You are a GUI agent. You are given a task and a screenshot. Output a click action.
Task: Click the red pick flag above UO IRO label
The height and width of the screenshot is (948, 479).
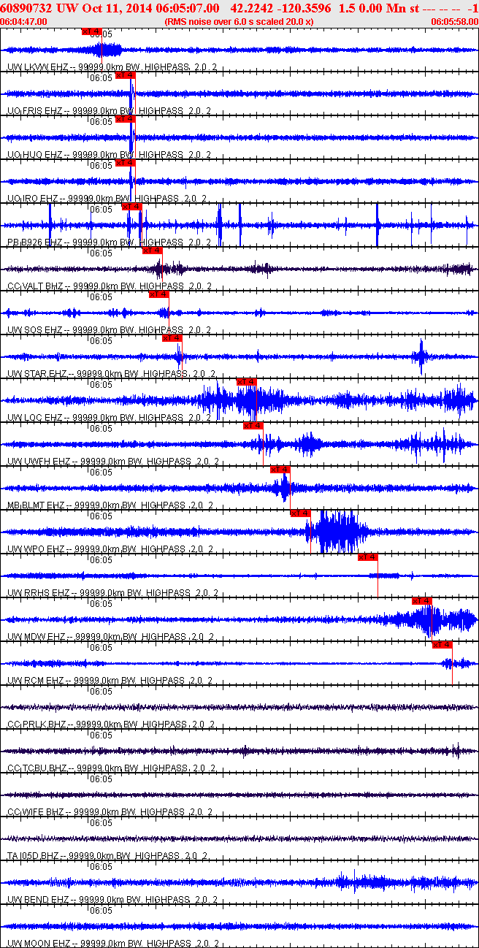[126, 163]
